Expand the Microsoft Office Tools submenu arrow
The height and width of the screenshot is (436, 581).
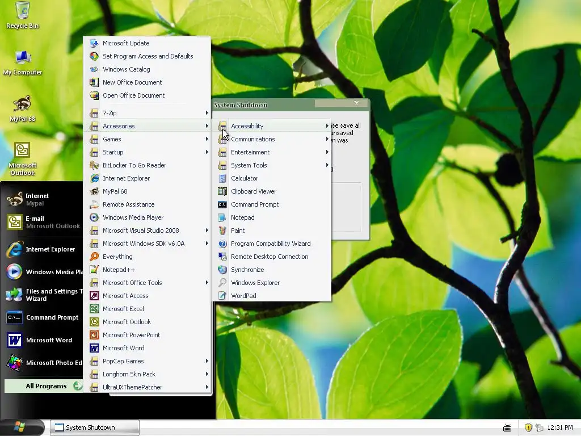(x=207, y=283)
